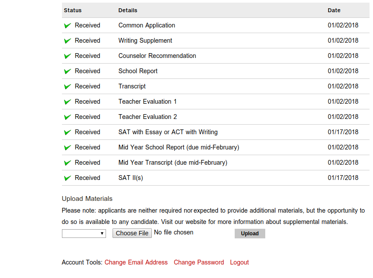Viewport: 373px width, 278px height.
Task: Select the green check on School Report row
Action: coord(68,71)
